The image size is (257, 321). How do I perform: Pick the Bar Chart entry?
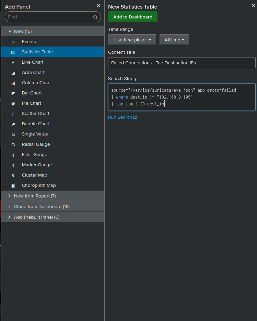tap(53, 93)
